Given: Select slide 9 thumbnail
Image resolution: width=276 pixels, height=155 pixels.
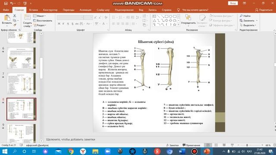Looking at the screenshot, I should 21,133.
